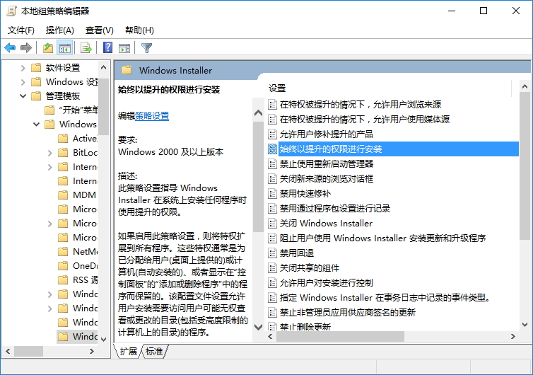533x375 pixels.
Task: Open the 策略设置 edit link
Action: [x=152, y=116]
